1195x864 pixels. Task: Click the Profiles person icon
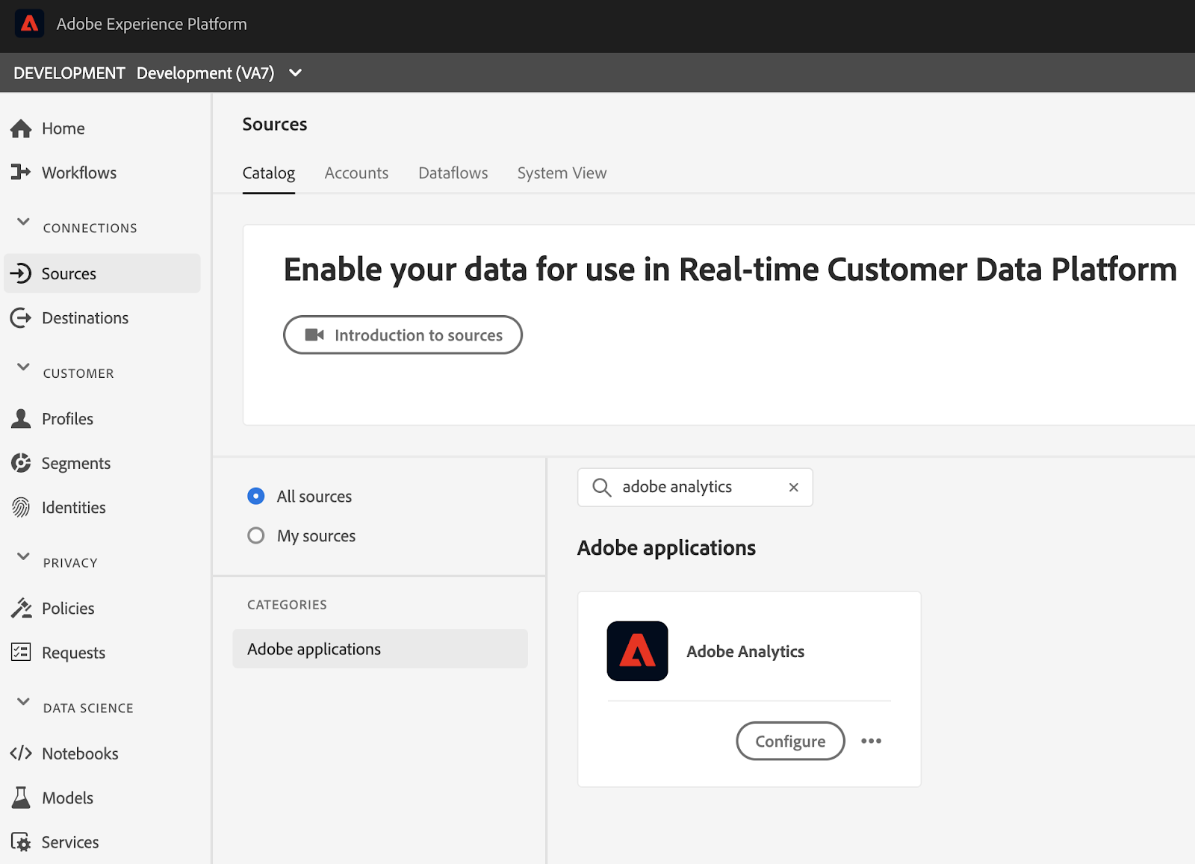click(x=21, y=419)
